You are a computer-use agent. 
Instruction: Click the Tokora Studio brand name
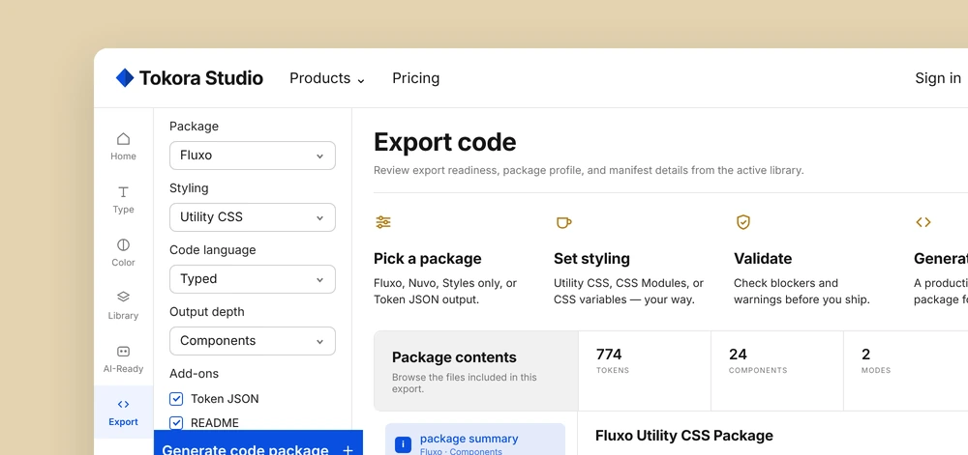[x=201, y=78]
